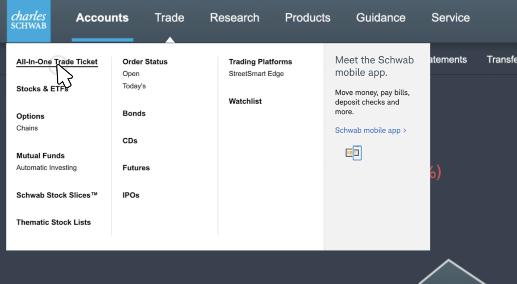The width and height of the screenshot is (517, 284).
Task: View Today's orders under Order Status
Action: [x=134, y=86]
